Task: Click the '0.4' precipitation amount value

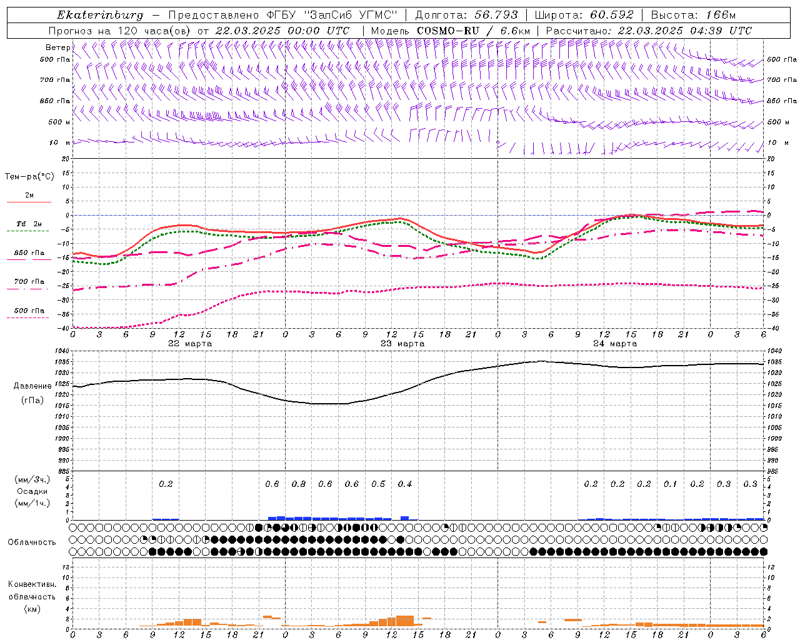Action: pos(405,484)
